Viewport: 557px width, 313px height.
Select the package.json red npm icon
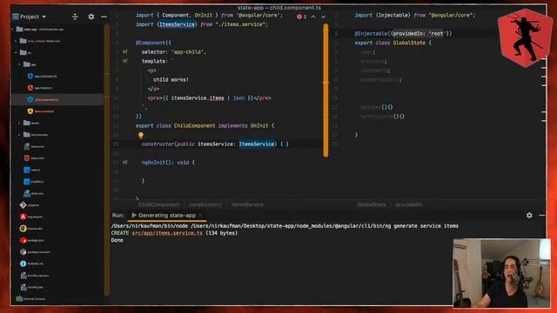pos(23,240)
